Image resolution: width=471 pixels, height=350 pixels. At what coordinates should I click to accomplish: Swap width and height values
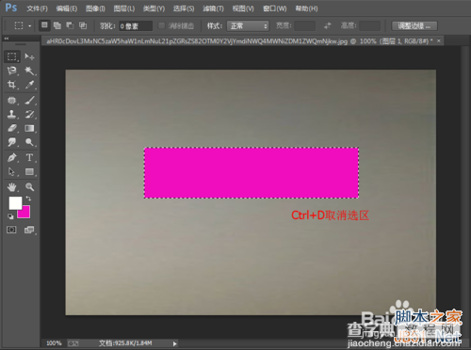point(328,25)
